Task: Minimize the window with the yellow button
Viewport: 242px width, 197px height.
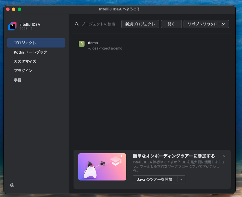Action: [x=14, y=9]
